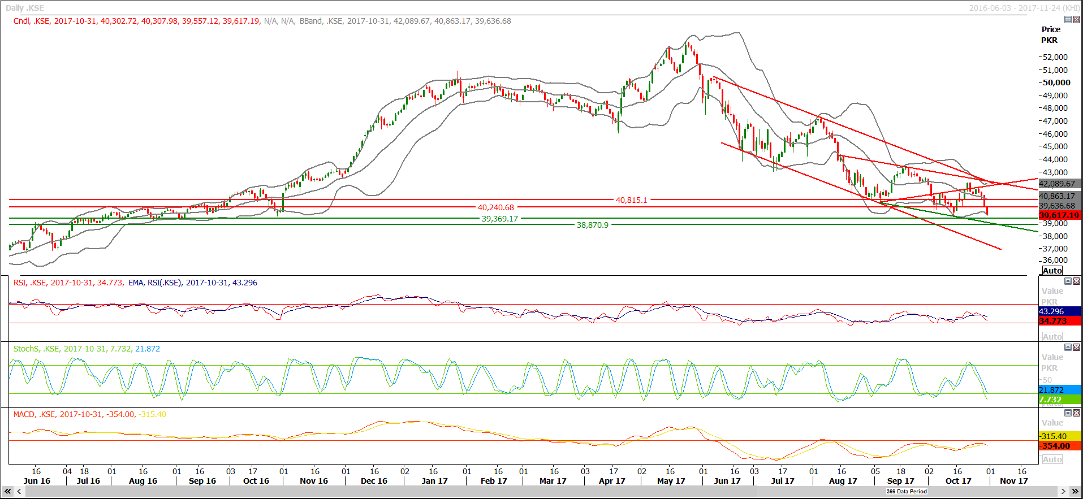
Task: Close the RSI indicator panel
Action: pyautogui.click(x=1076, y=281)
